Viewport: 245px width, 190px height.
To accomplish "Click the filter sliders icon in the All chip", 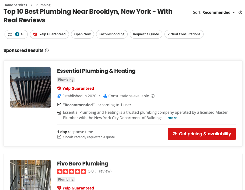I will tap(10, 34).
